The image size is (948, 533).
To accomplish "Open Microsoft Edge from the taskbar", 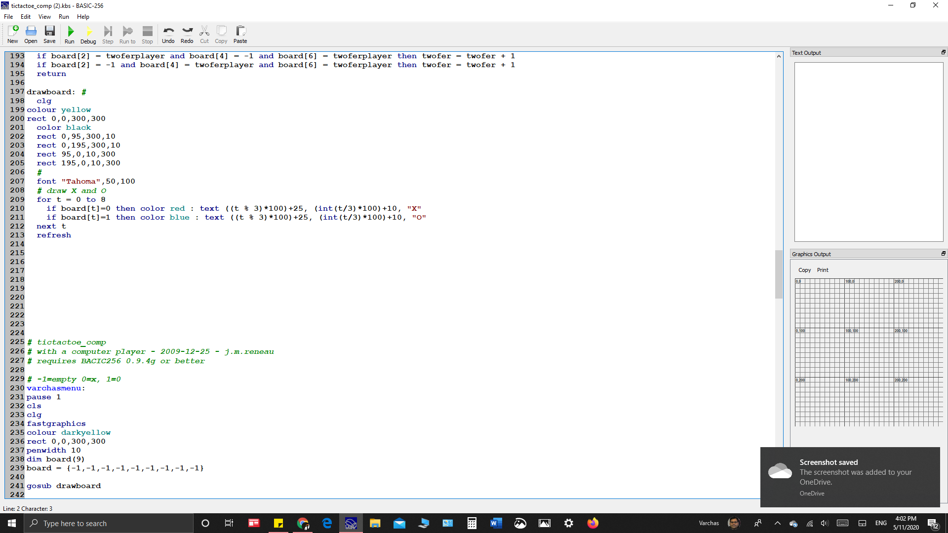I will coord(327,523).
